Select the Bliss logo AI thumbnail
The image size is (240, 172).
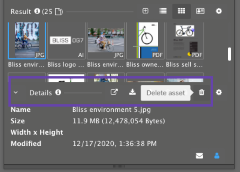pos(66,41)
